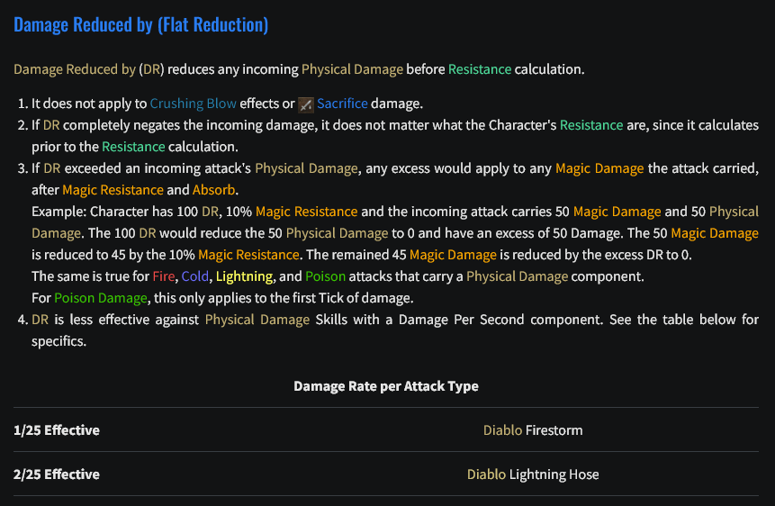This screenshot has height=506, width=775.
Task: Click the Lightning Hose skill name
Action: point(554,474)
